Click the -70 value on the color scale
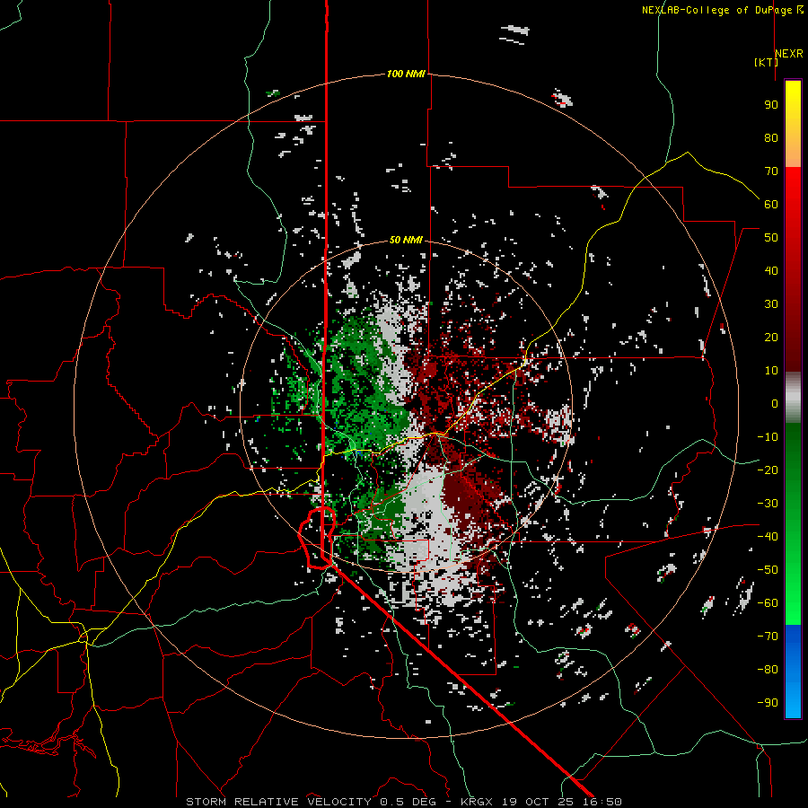 [768, 637]
